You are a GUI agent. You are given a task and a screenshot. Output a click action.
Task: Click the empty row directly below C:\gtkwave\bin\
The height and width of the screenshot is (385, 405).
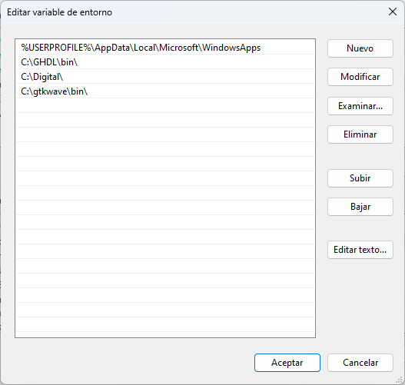coord(165,105)
